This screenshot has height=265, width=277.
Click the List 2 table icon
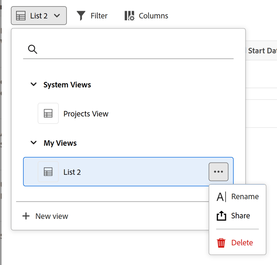(x=48, y=172)
